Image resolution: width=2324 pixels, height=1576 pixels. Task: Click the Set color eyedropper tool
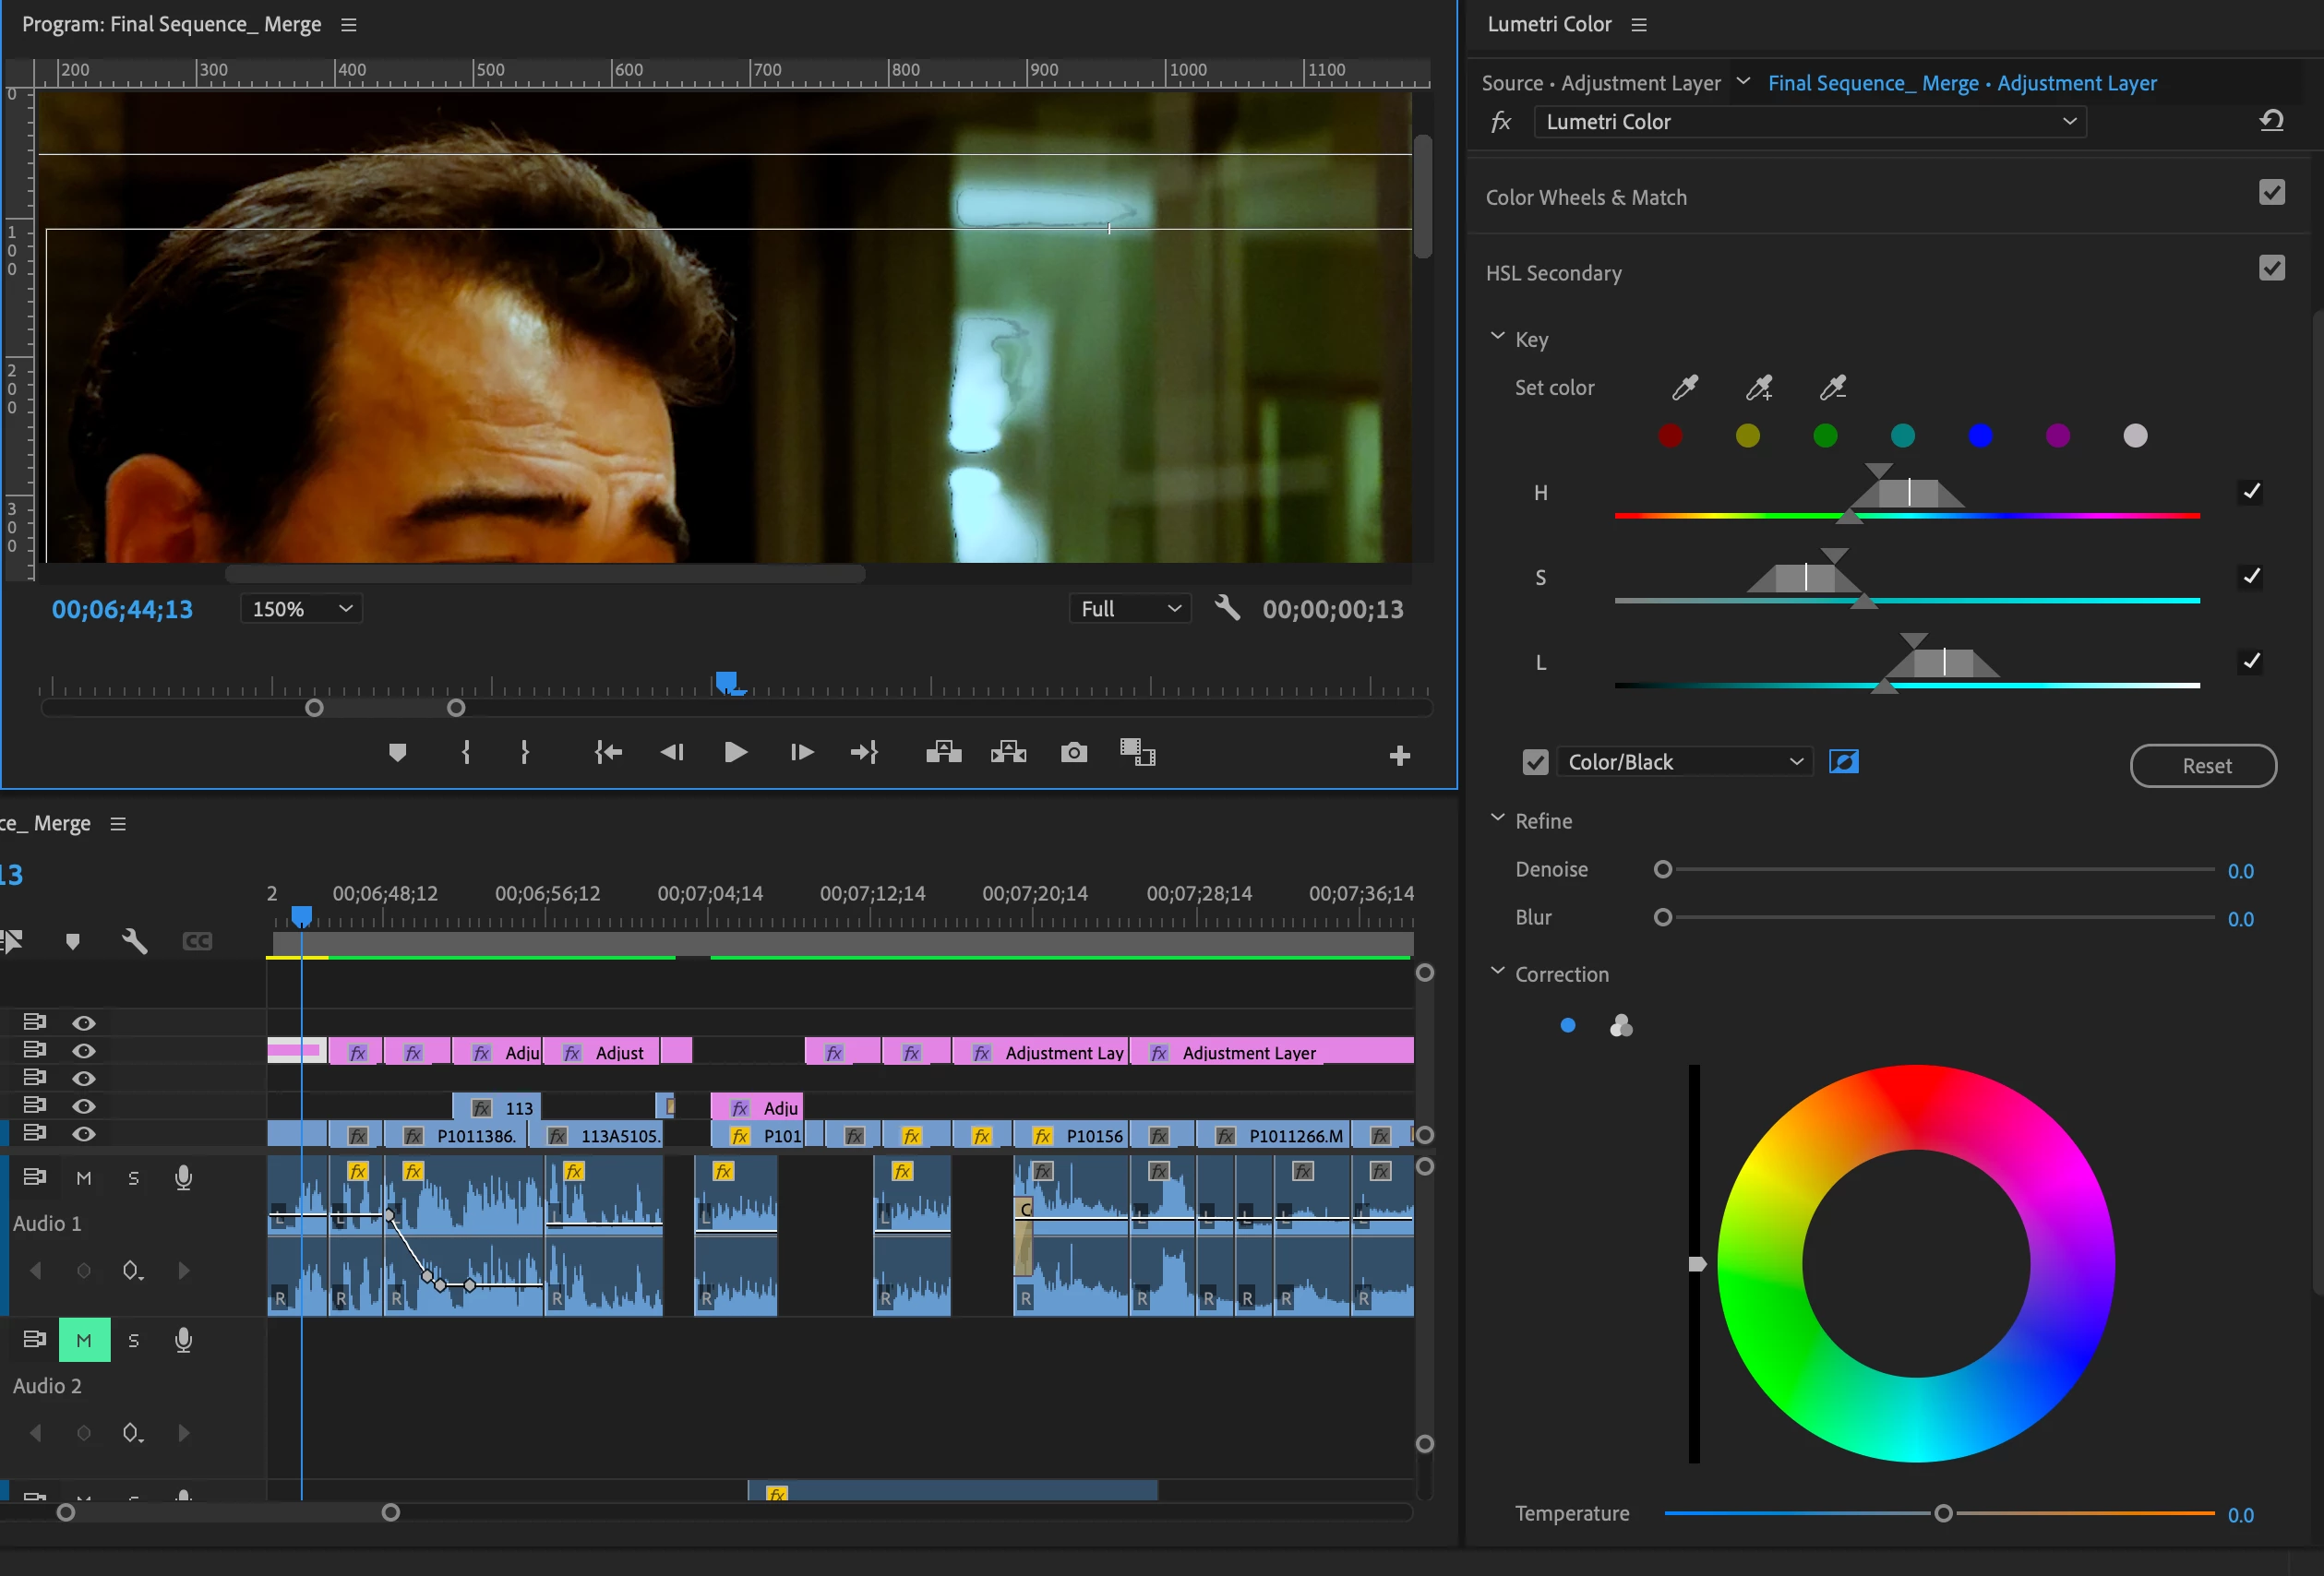pos(1685,388)
